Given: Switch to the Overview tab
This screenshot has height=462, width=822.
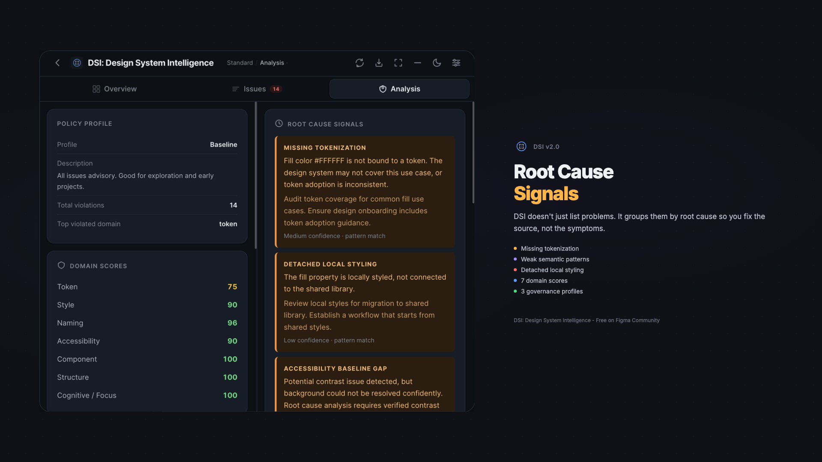Looking at the screenshot, I should pos(119,89).
